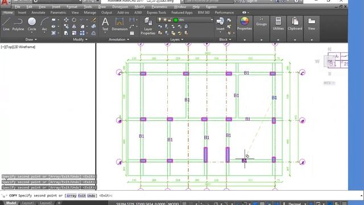The image size is (364, 205).
Task: Click the WCS label under view cube
Action: [329, 83]
